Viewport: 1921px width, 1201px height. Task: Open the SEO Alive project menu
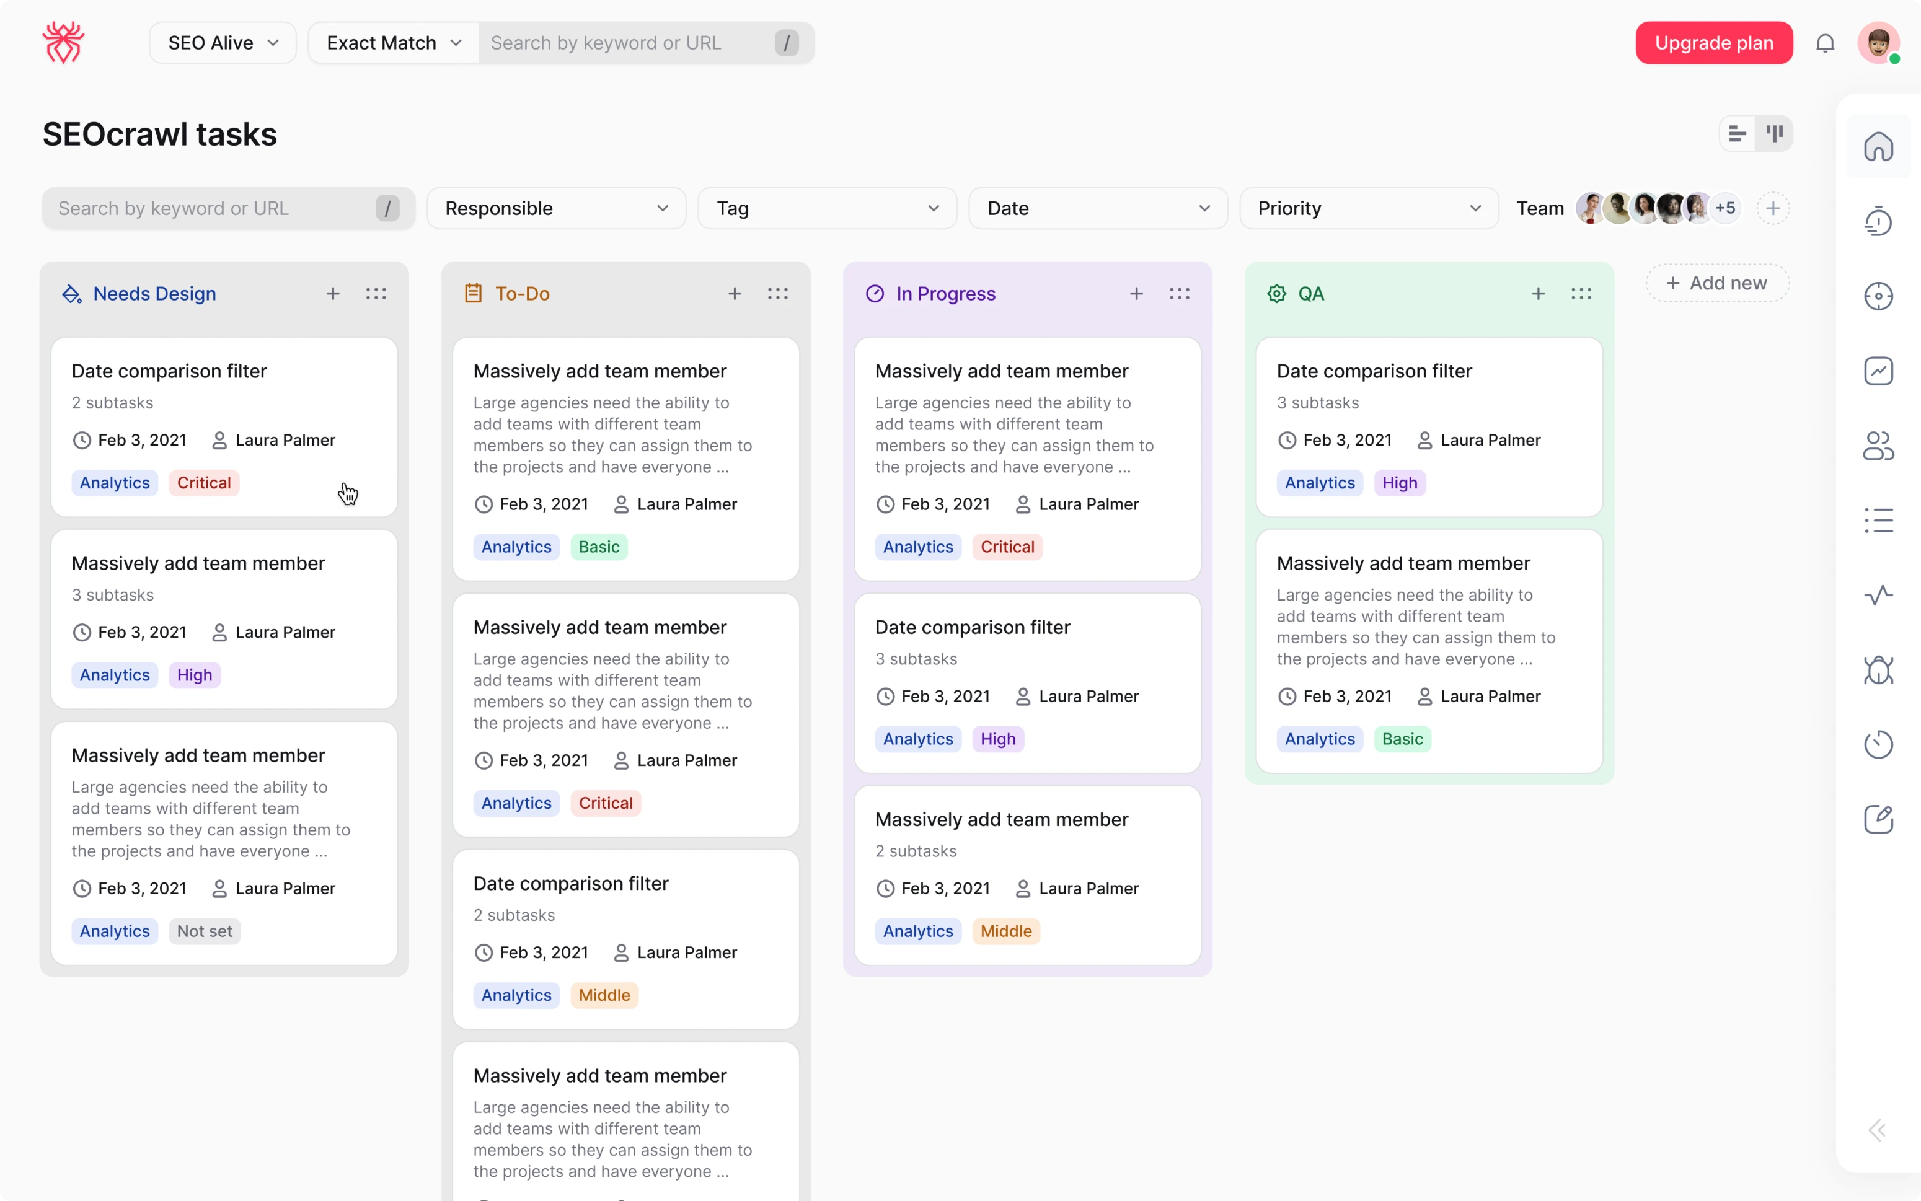[223, 42]
